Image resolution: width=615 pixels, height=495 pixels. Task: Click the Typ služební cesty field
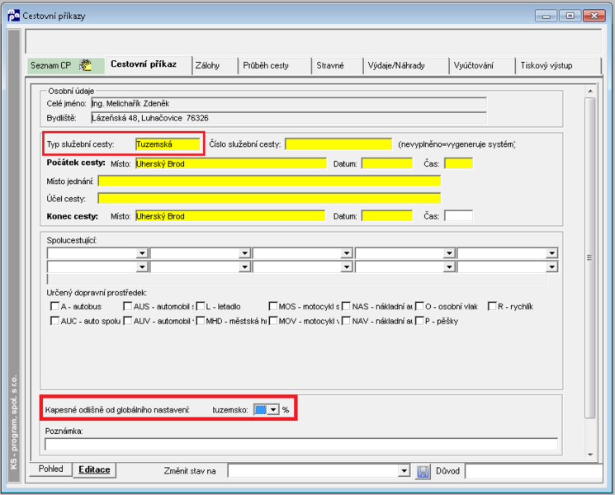tap(168, 144)
